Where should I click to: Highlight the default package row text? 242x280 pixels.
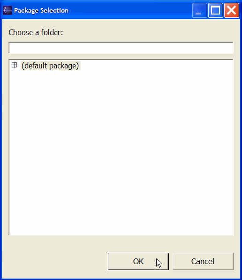(x=51, y=66)
